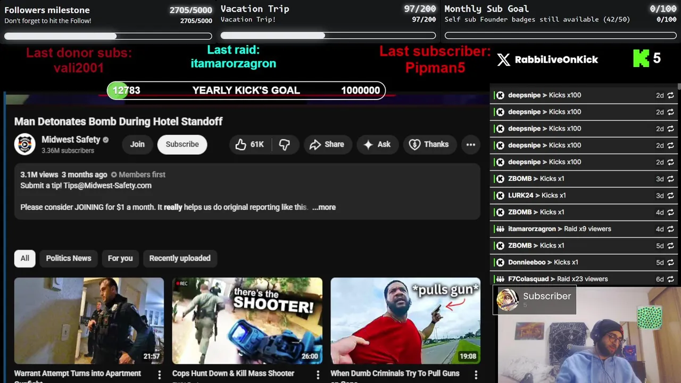
Task: Click last raid name itamarorzagron
Action: point(234,63)
